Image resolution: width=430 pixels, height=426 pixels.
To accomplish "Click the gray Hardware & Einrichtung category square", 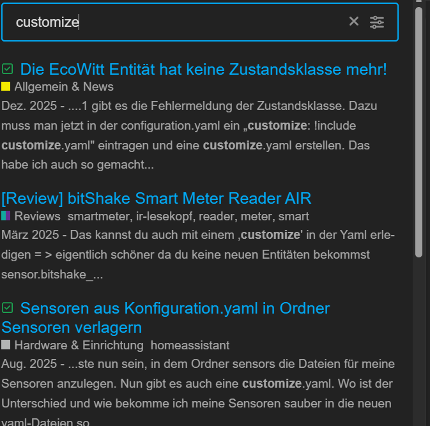I will pos(6,345).
